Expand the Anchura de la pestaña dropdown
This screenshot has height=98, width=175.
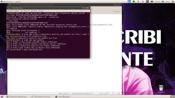pyautogui.click(x=83, y=93)
